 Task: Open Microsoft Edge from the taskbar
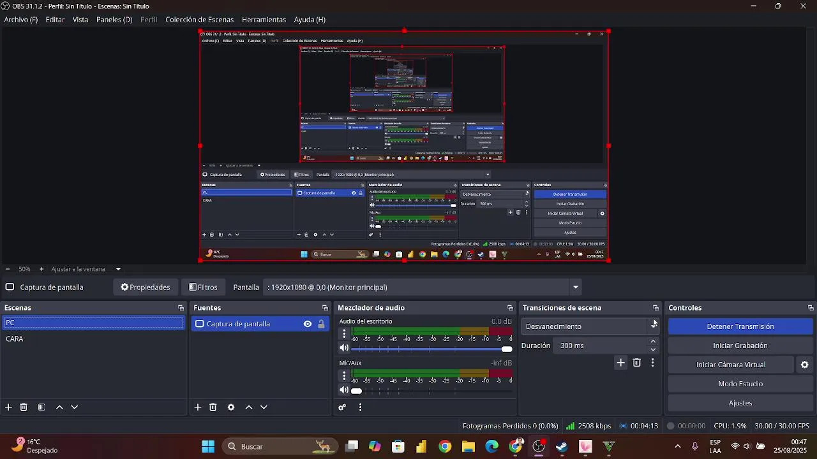(x=491, y=446)
